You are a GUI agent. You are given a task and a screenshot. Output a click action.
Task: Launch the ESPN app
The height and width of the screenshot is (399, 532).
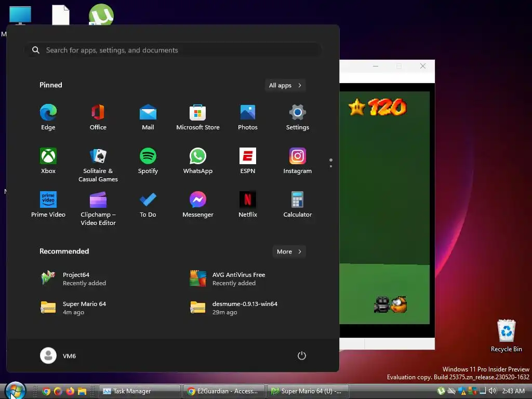pos(248,161)
